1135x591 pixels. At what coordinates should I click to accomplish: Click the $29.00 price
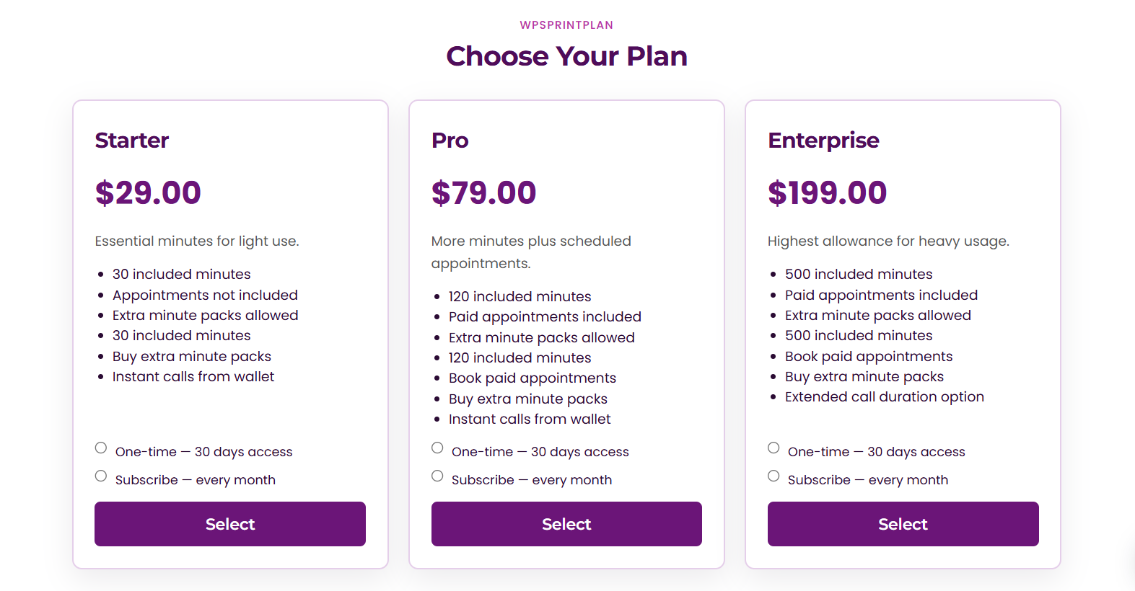[x=148, y=192]
